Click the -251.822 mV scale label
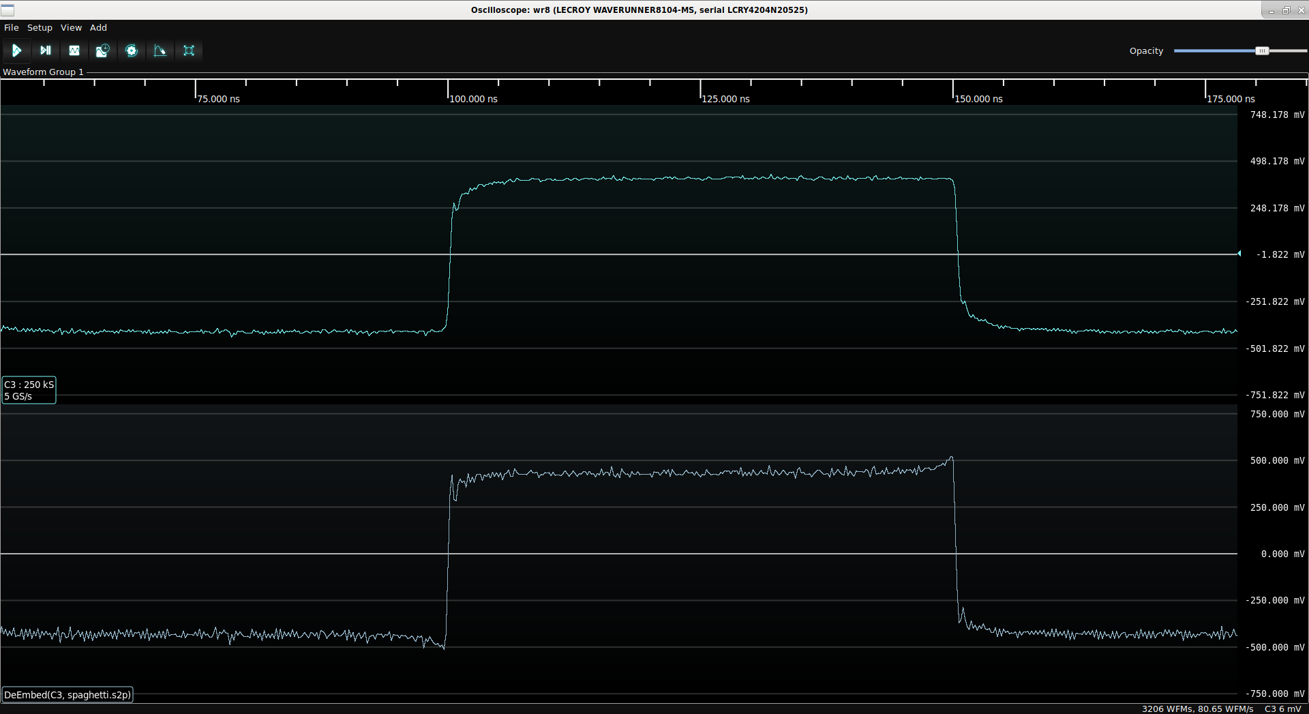Viewport: 1309px width, 714px height. (x=1275, y=301)
